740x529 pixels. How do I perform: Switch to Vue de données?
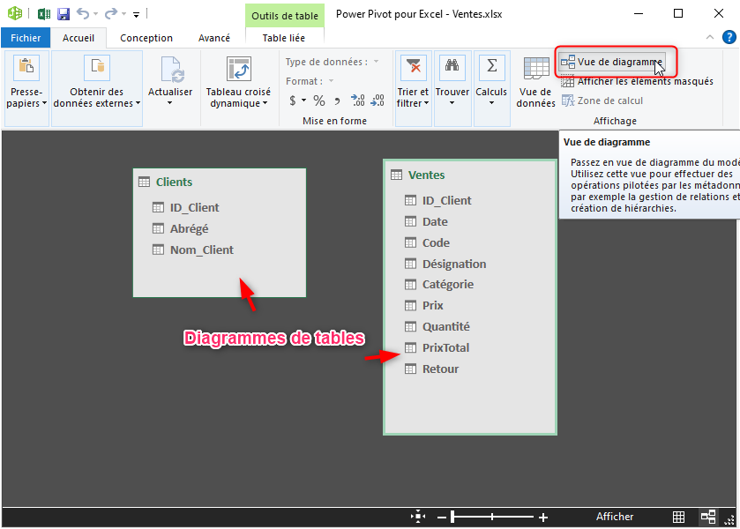[536, 83]
